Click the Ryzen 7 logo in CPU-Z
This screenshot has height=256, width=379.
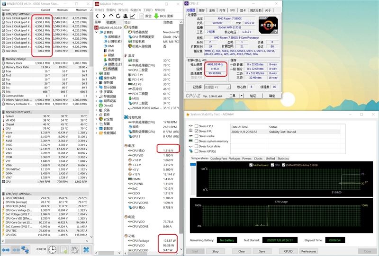(x=268, y=25)
